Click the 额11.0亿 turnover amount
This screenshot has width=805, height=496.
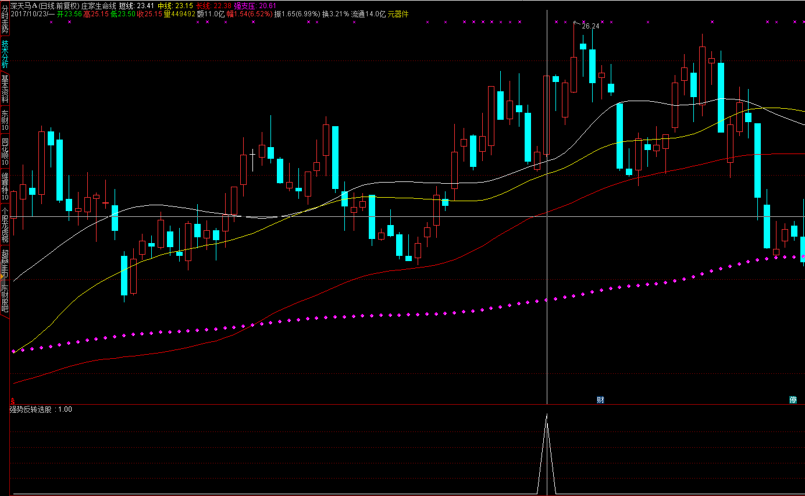click(211, 13)
